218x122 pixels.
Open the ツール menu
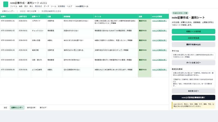click(53, 6)
